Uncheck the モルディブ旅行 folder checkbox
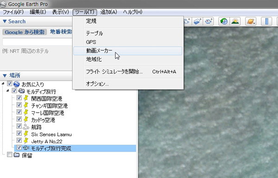Image resolution: width=278 pixels, height=178 pixels. [x=14, y=91]
